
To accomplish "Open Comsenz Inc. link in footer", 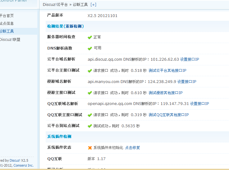I will pyautogui.click(x=24, y=165).
